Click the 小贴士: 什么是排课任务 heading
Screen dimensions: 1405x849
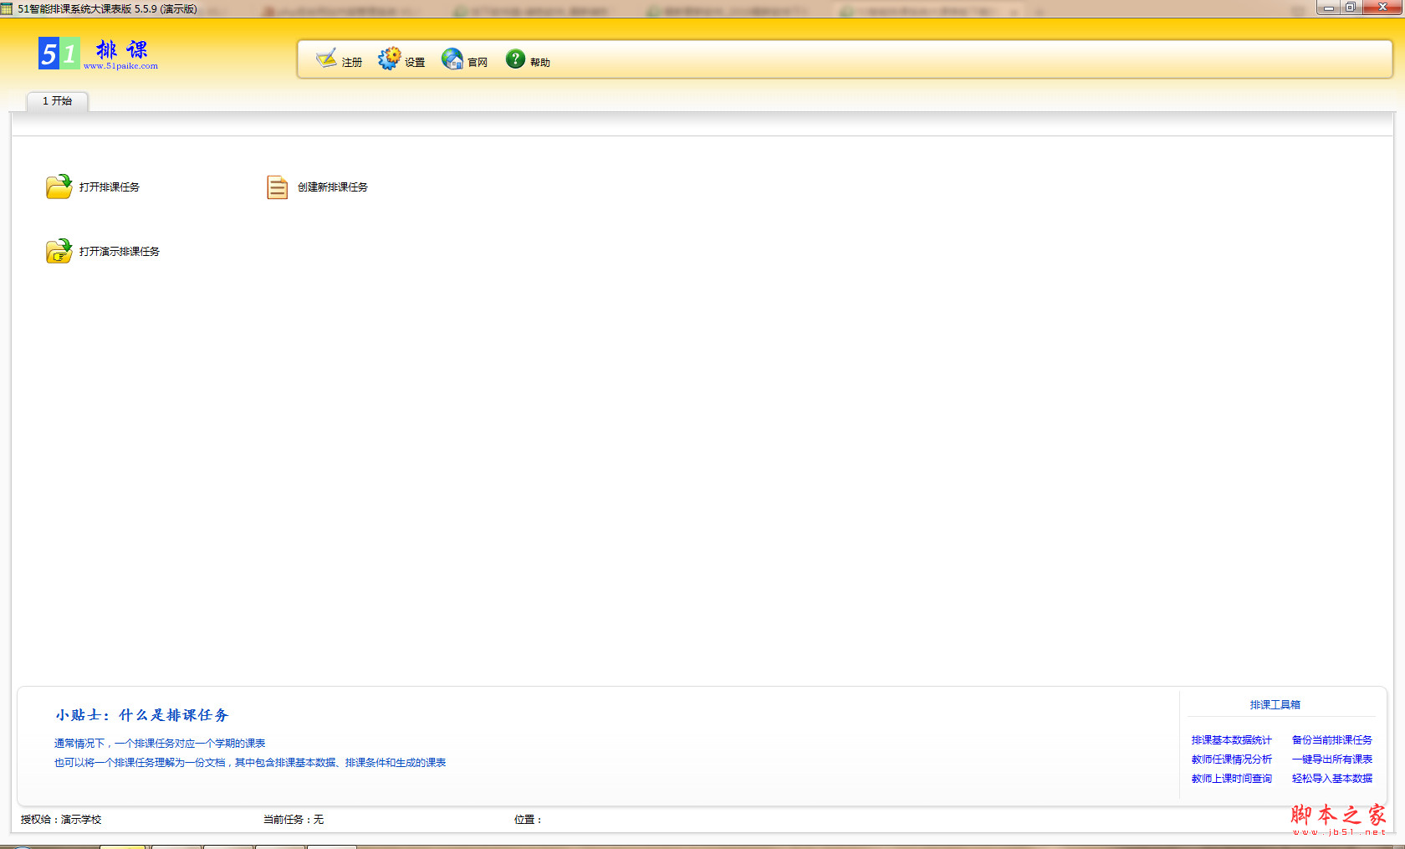pos(142,715)
